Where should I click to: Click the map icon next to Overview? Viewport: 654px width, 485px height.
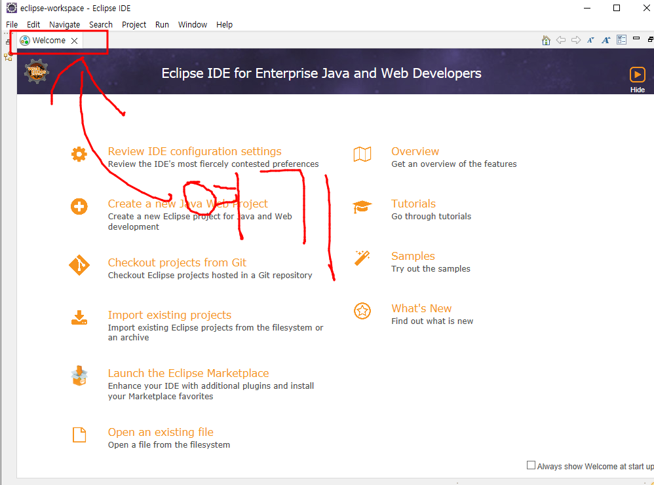pos(362,154)
